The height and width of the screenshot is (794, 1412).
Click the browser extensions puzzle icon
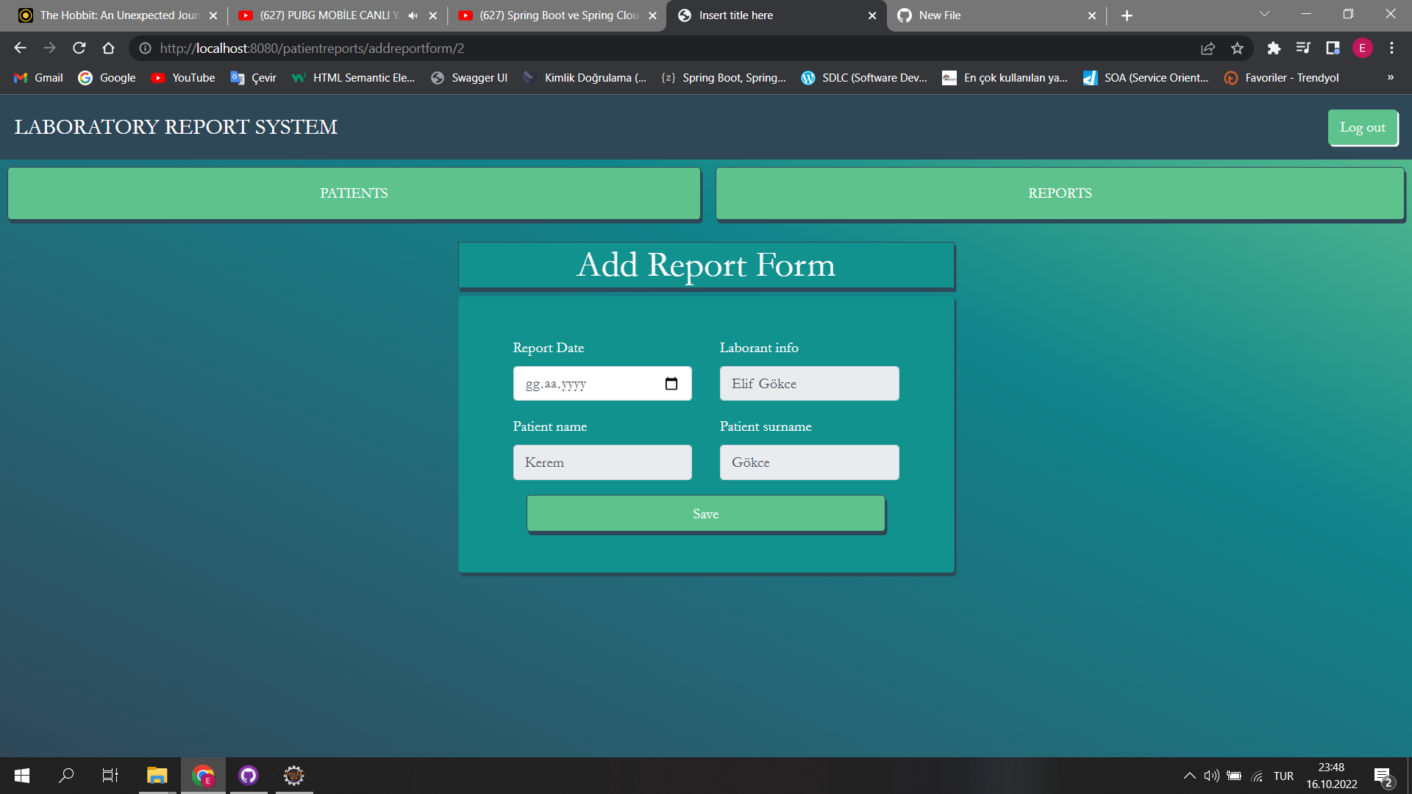click(x=1274, y=48)
